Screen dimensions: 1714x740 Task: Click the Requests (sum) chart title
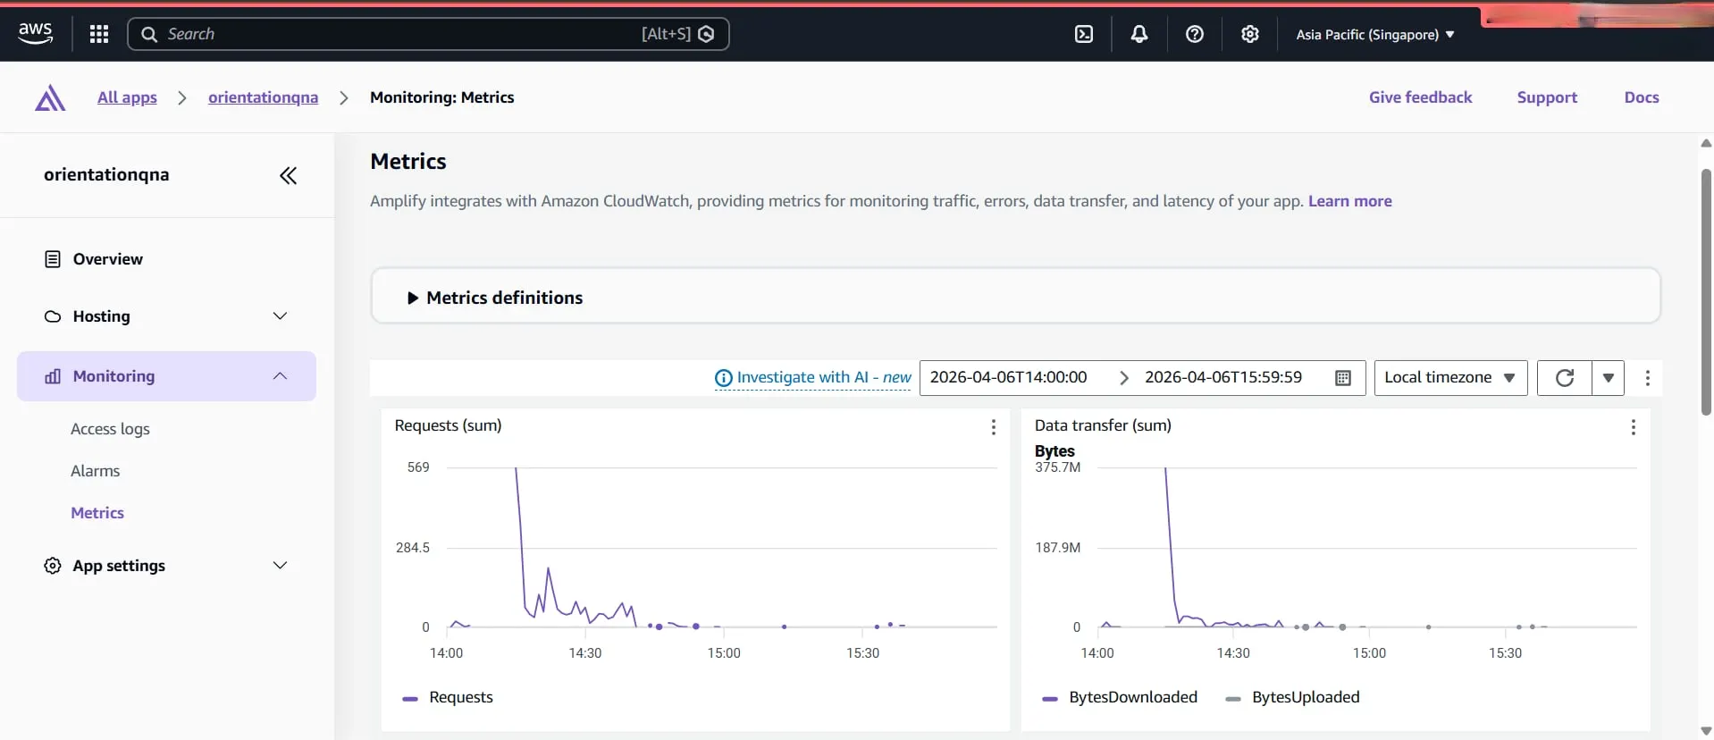448,426
